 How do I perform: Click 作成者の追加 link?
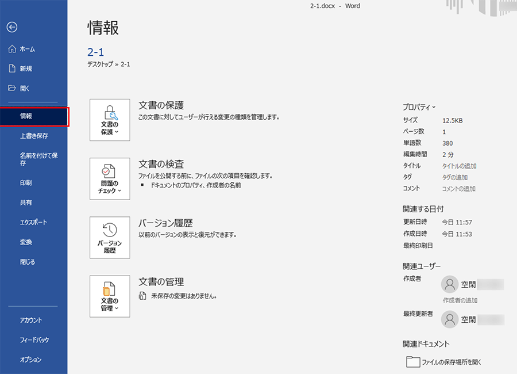point(460,300)
